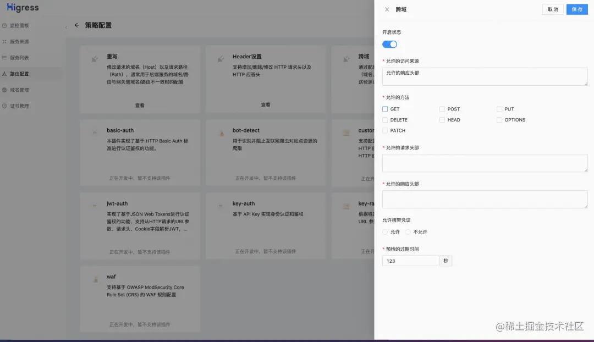Image resolution: width=594 pixels, height=342 pixels.
Task: Click the 路由配置 sidebar icon
Action: [x=4, y=74]
